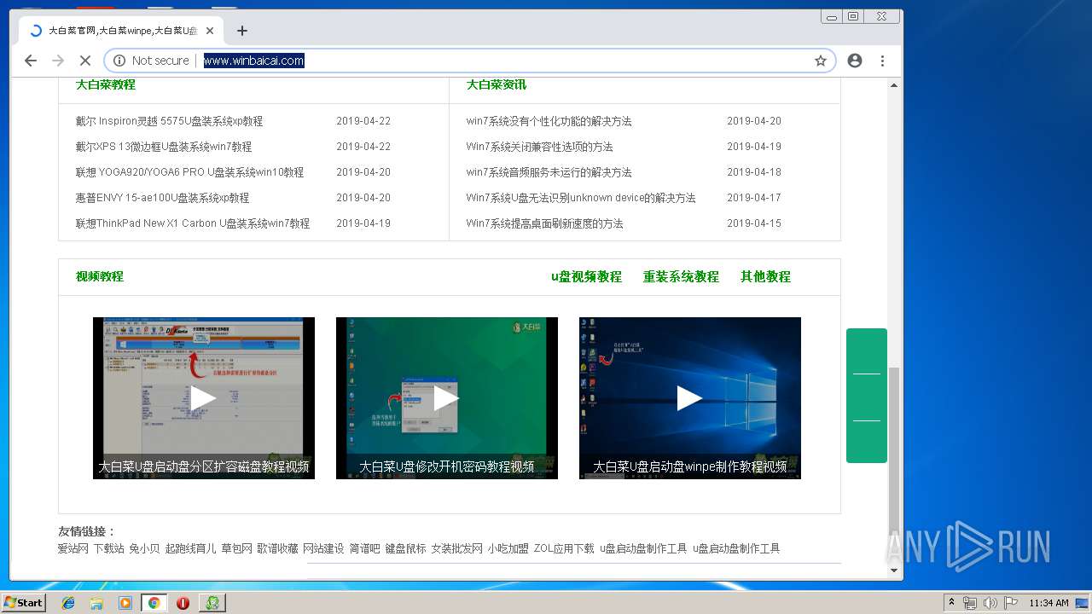1092x614 pixels.
Task: Open the Chrome profile avatar menu
Action: point(855,61)
